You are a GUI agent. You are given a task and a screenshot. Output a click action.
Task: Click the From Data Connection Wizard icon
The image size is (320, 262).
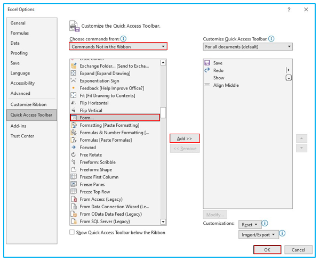(74, 207)
